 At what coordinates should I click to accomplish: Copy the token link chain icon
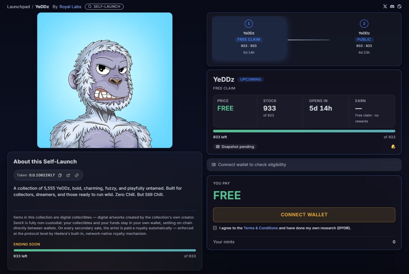pos(77,175)
